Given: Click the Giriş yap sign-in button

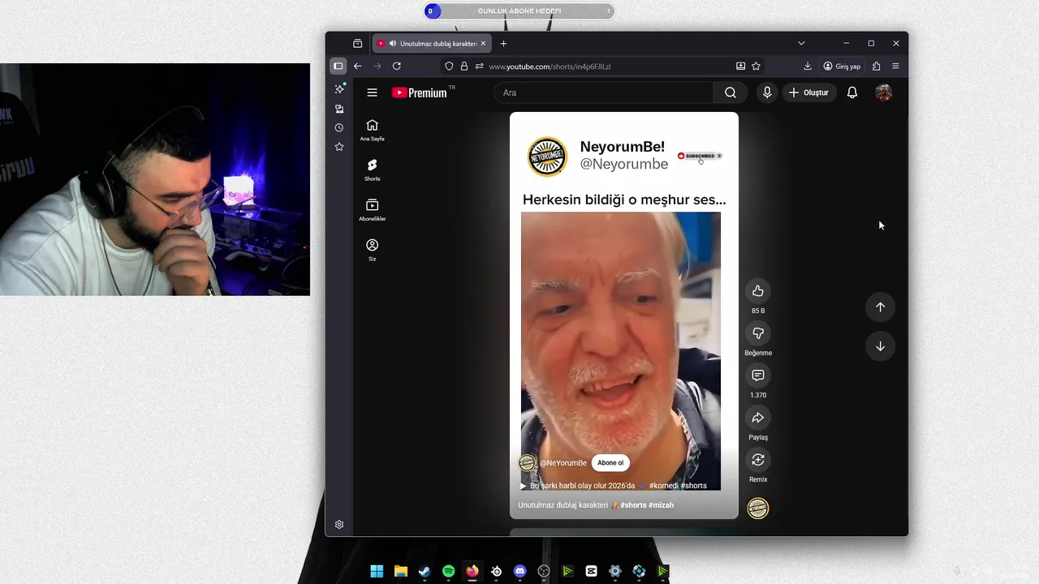Looking at the screenshot, I should 842,66.
